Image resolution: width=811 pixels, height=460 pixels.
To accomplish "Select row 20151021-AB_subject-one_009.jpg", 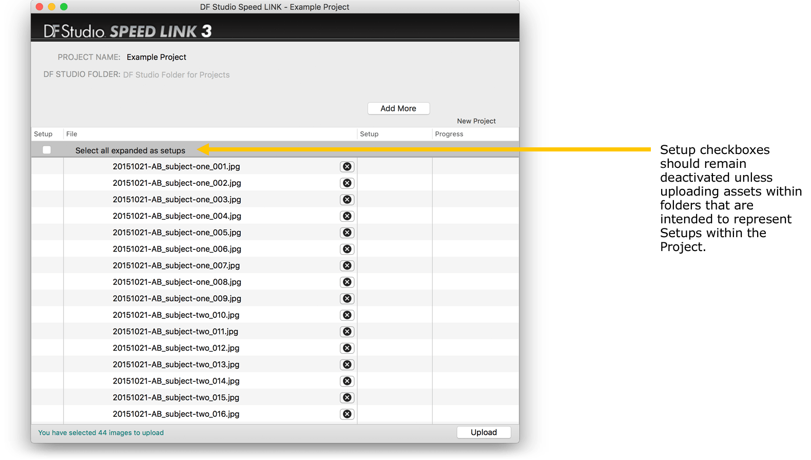I will coord(275,298).
